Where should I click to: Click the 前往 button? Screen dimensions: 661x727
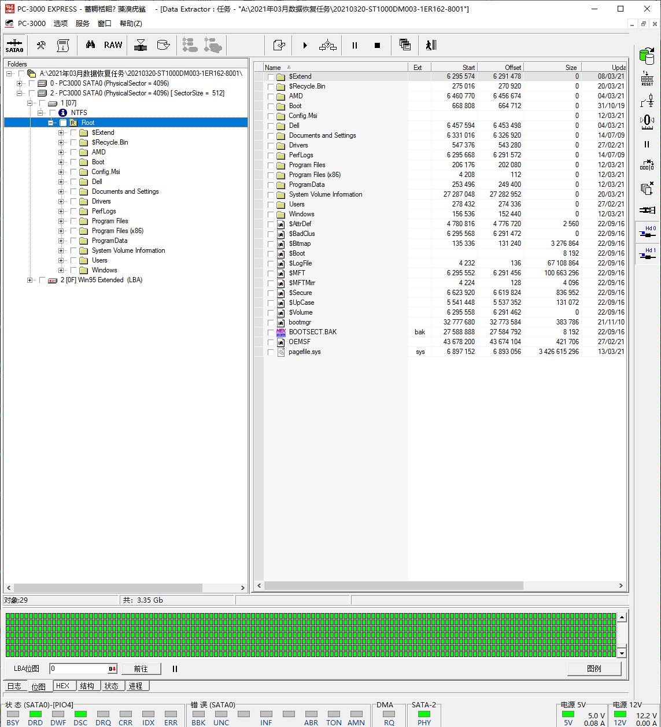pos(141,669)
